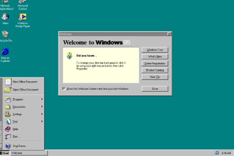This screenshot has width=234, height=156.
Task: Click the Welcome taskbar button
Action: [x=29, y=153]
